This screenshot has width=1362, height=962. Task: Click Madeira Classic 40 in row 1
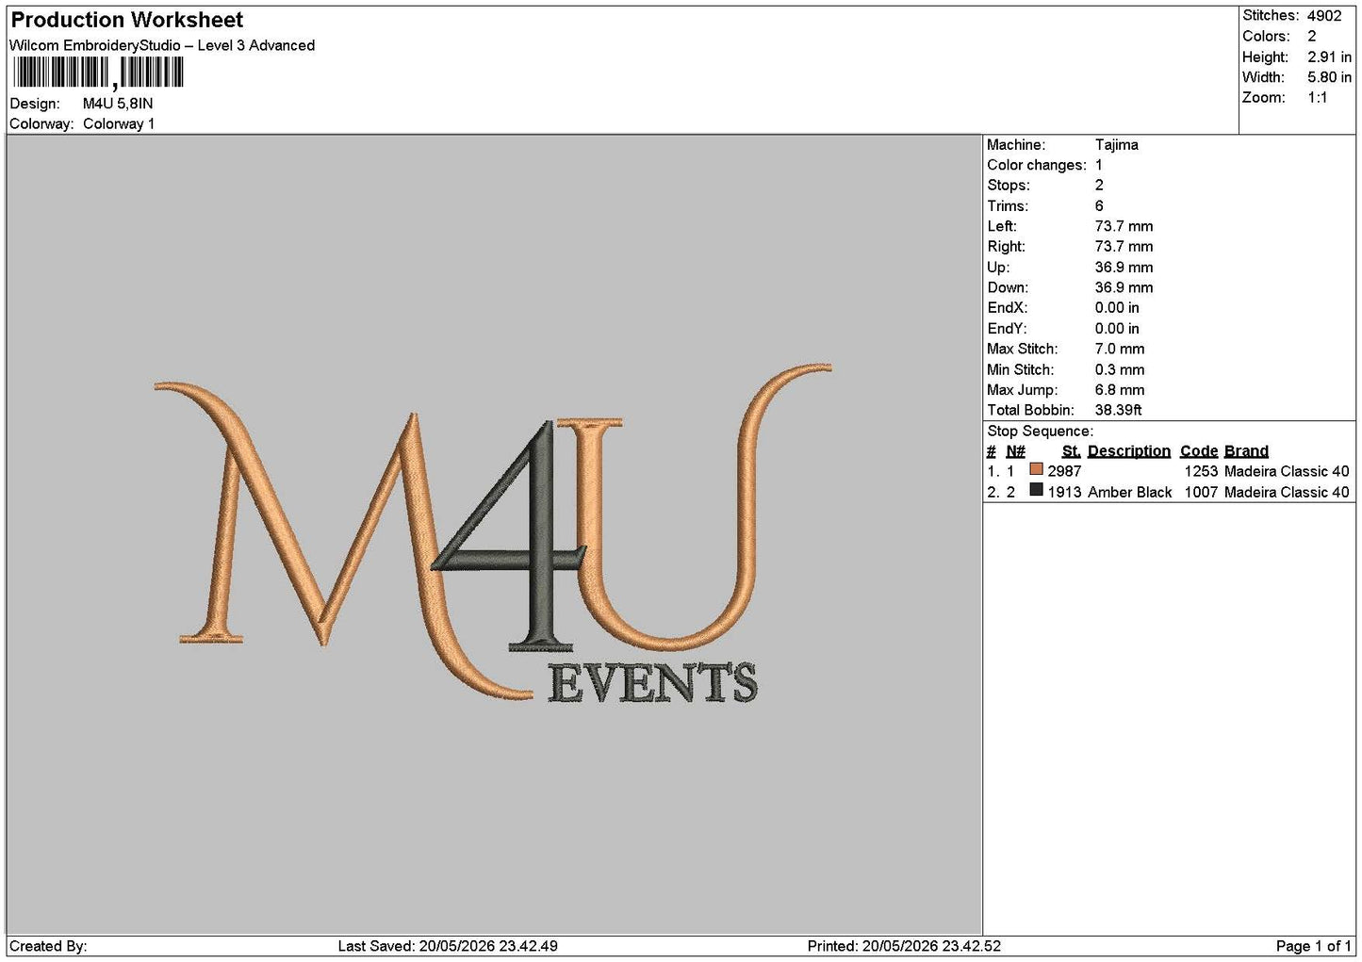click(1287, 471)
